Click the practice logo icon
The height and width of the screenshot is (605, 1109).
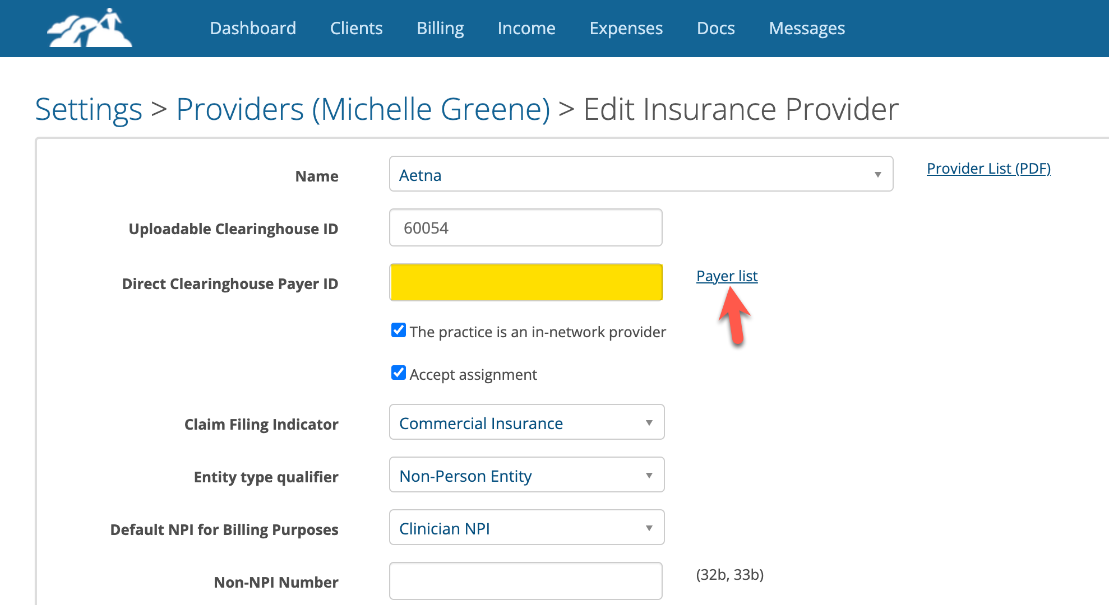pyautogui.click(x=89, y=28)
